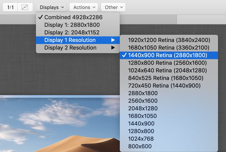Toggle the 1440x900 Retina checked resolution

(169, 55)
